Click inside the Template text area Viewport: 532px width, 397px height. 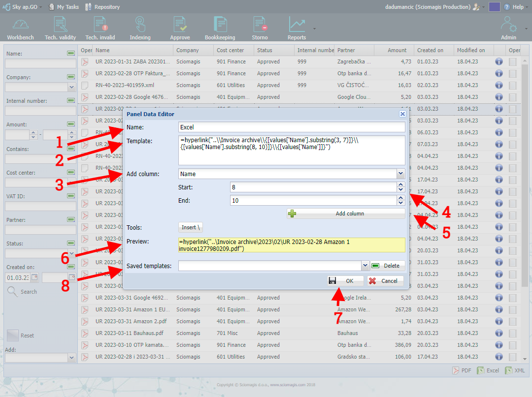coord(292,151)
